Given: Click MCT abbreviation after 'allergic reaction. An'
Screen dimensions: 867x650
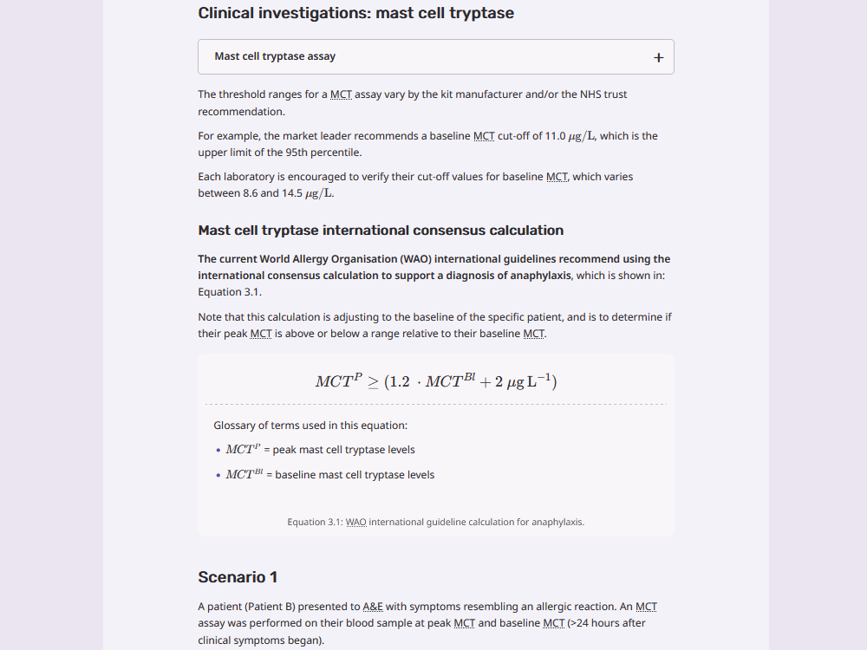Looking at the screenshot, I should (x=647, y=607).
